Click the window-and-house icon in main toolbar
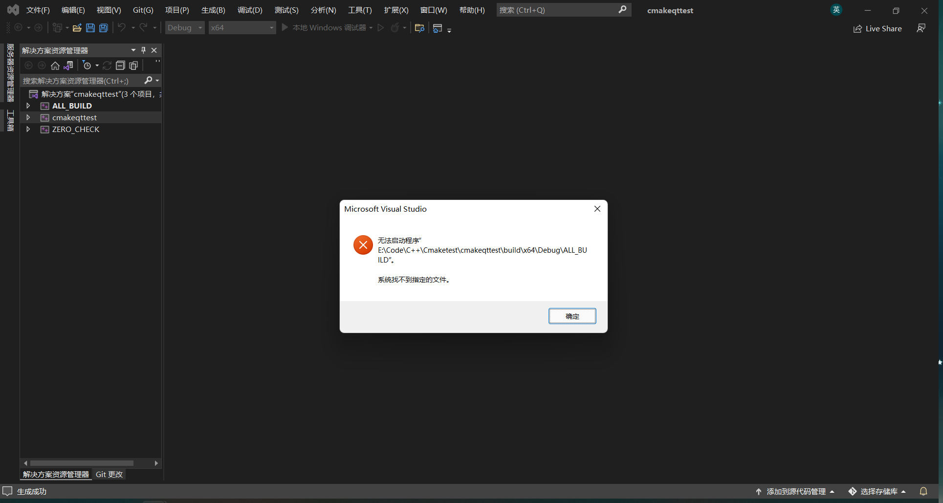The width and height of the screenshot is (943, 503). pos(438,28)
